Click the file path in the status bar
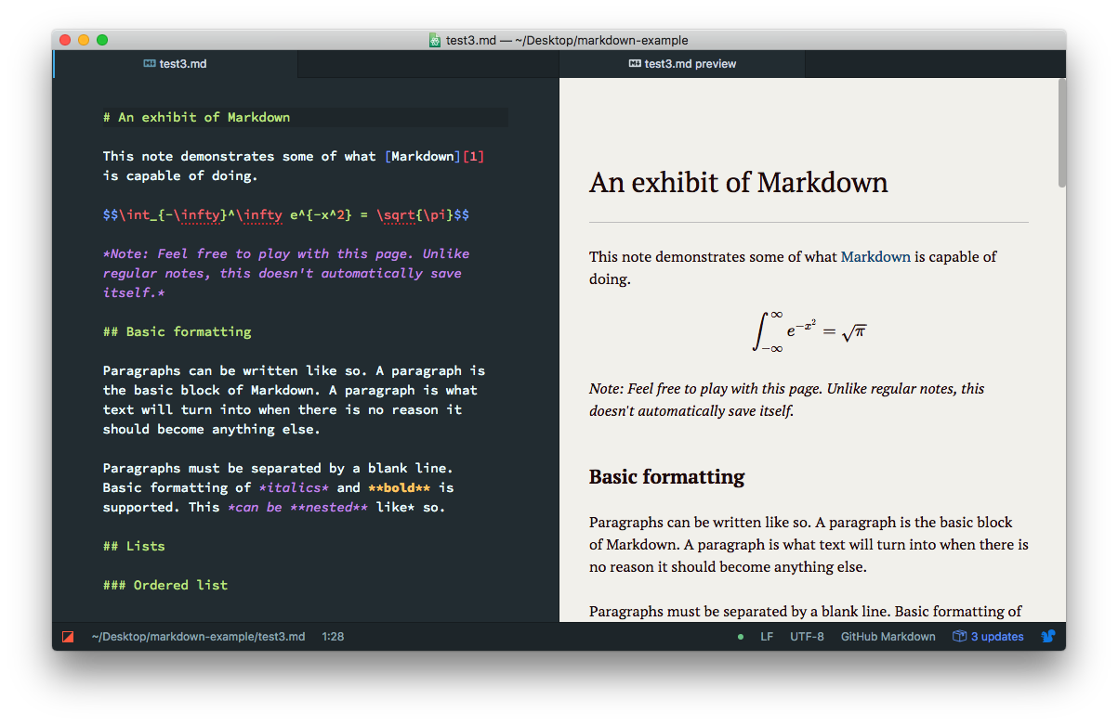The image size is (1118, 725). [197, 636]
